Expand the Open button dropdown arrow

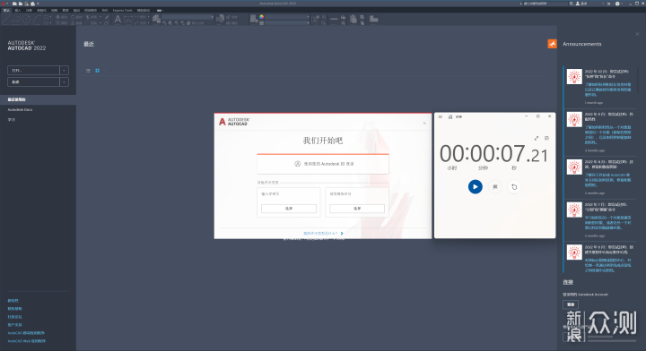(64, 70)
